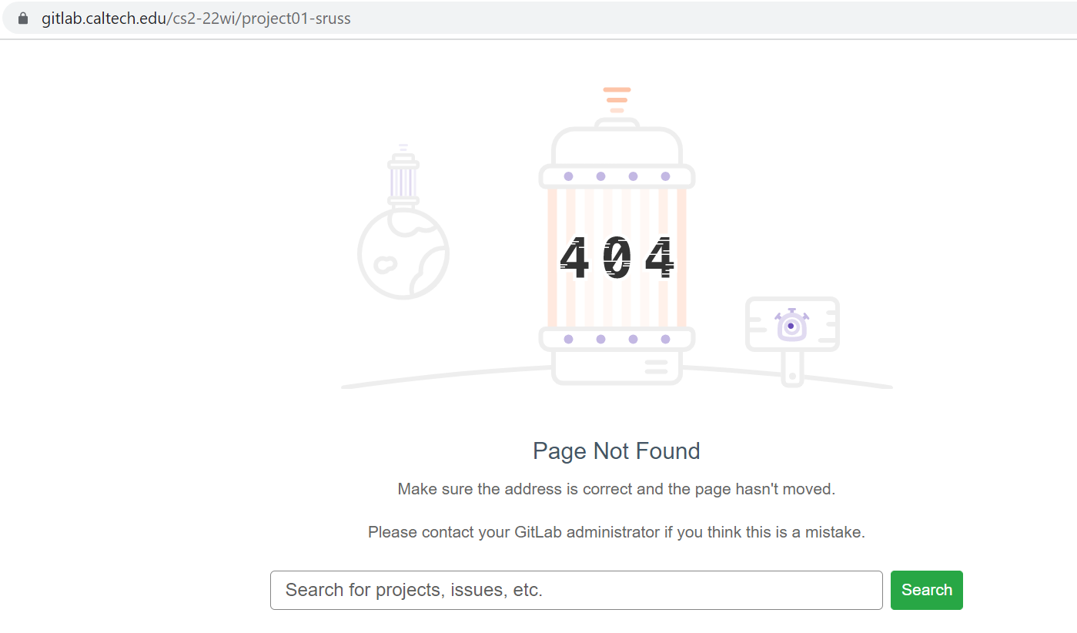Click the signpost board illustration

(792, 325)
